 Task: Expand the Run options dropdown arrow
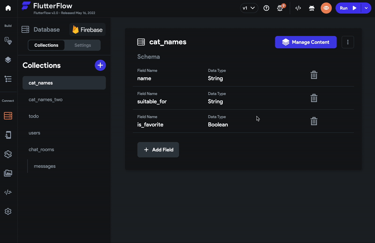tap(366, 8)
